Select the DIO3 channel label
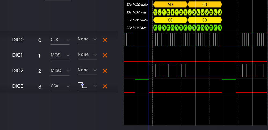This screenshot has height=130, width=268. (18, 86)
